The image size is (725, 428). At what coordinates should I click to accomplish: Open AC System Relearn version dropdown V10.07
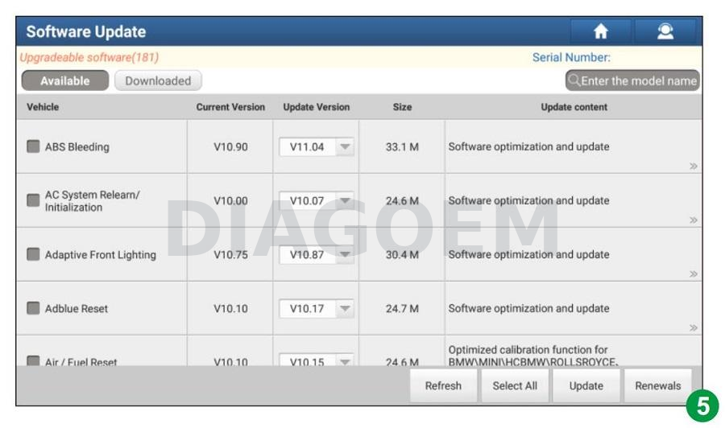tap(317, 201)
